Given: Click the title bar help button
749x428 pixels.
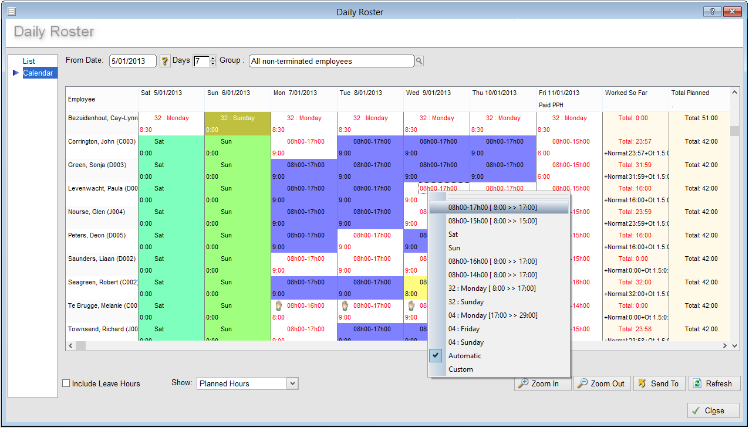Looking at the screenshot, I should [711, 12].
